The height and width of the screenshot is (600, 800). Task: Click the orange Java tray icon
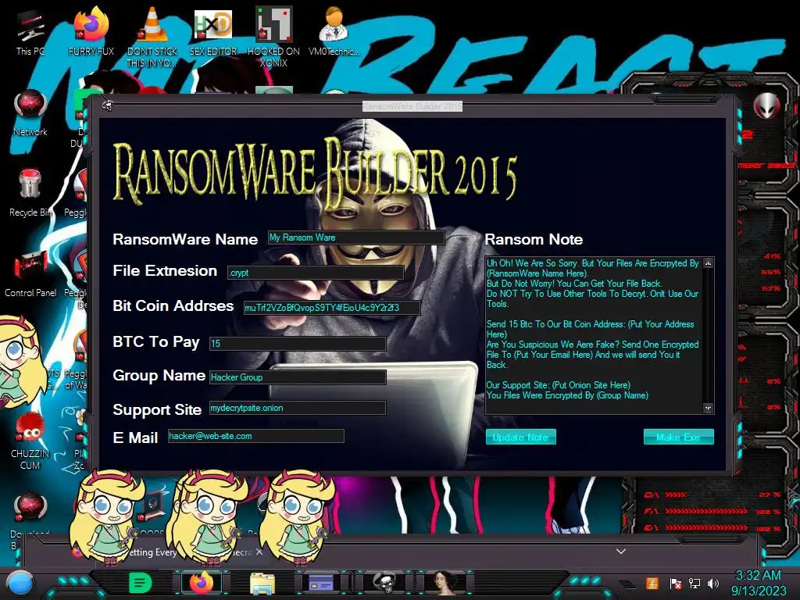[x=652, y=583]
